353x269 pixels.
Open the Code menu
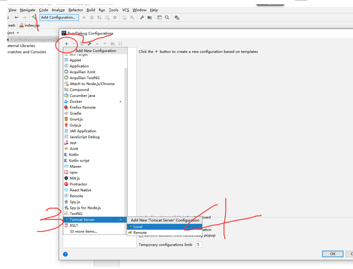click(44, 10)
